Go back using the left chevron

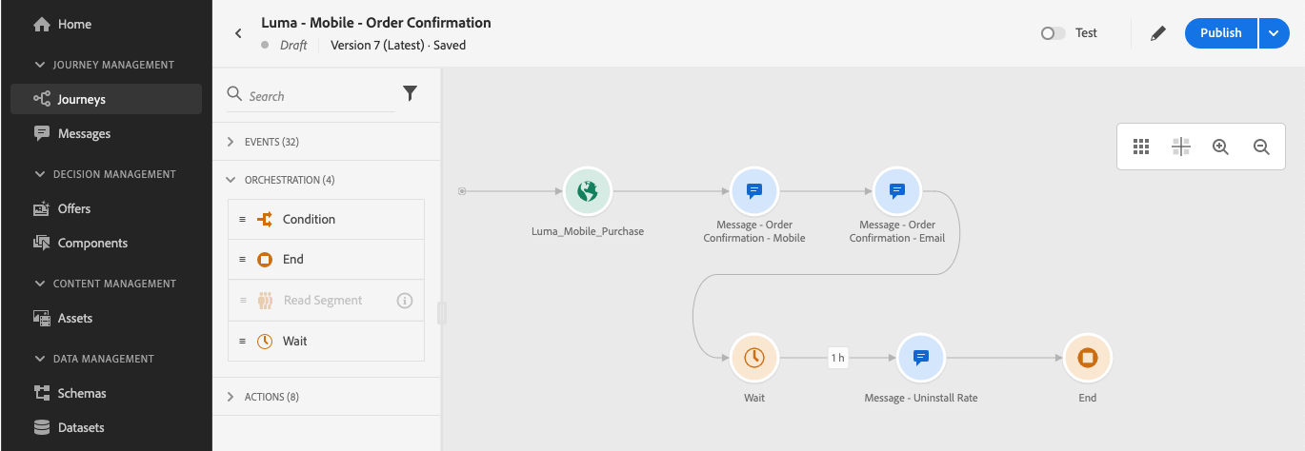tap(238, 33)
